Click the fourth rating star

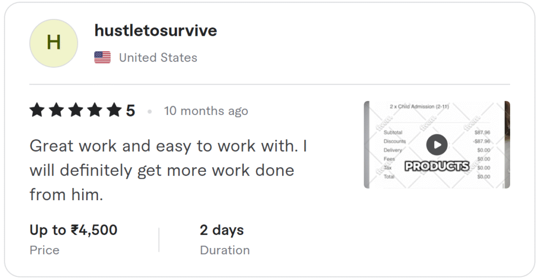click(x=95, y=111)
